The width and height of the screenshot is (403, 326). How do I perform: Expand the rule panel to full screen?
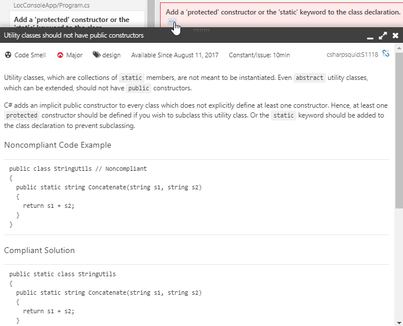[x=383, y=36]
